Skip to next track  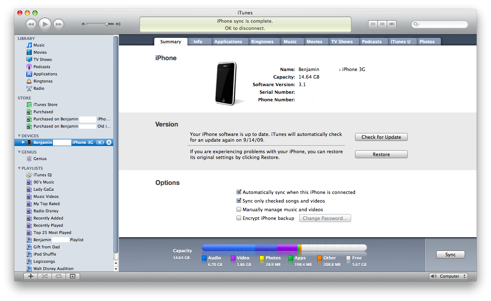click(x=58, y=25)
